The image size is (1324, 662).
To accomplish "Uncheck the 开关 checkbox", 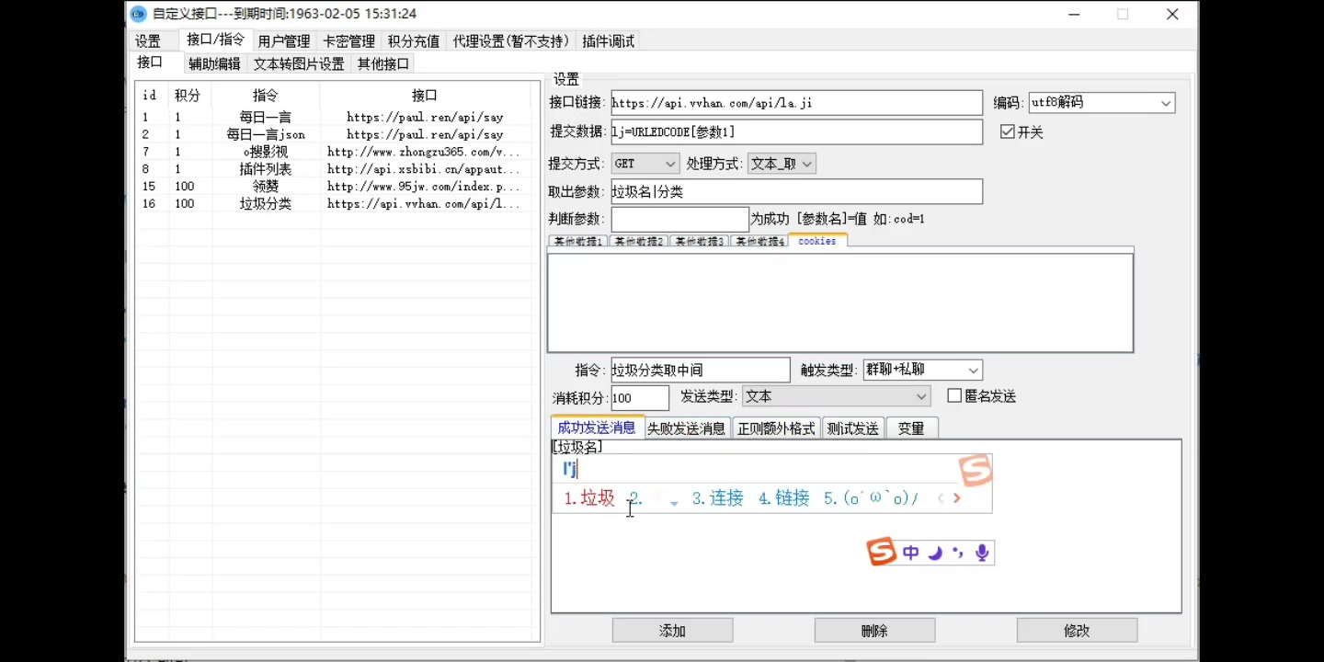I will (x=1008, y=131).
